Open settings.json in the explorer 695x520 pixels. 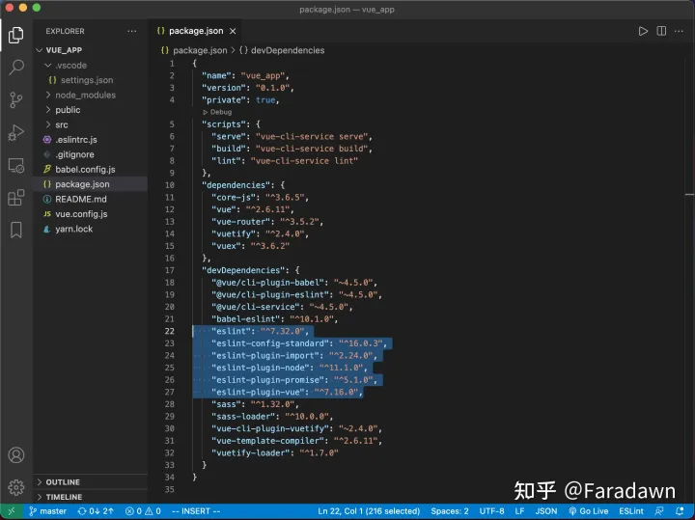[81, 80]
